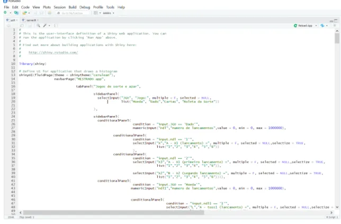Click the 'selectInput("x2"' code line

coord(228,173)
